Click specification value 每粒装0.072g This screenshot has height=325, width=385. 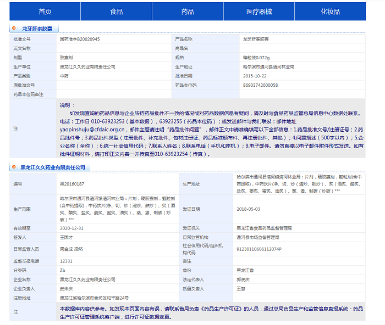pyautogui.click(x=256, y=58)
